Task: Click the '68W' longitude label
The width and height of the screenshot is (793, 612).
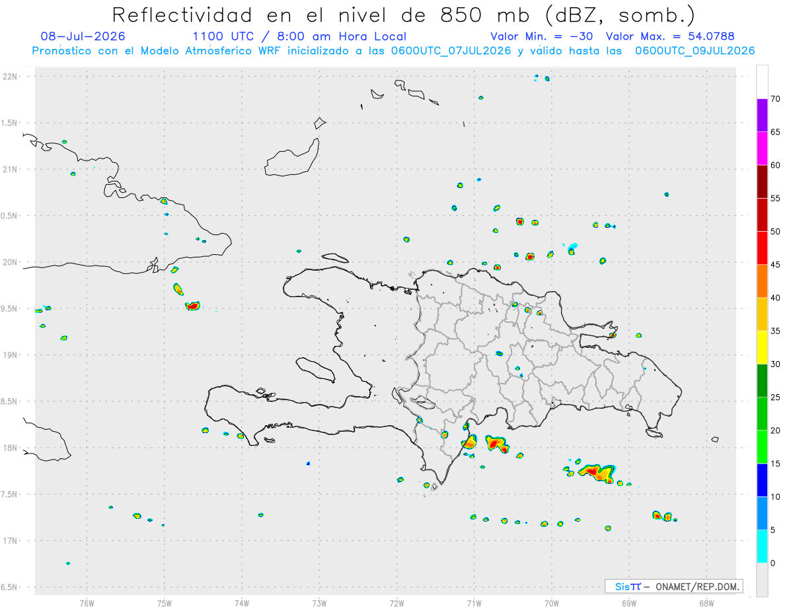Action: point(706,602)
